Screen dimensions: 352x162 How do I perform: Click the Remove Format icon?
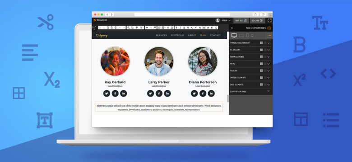pos(216,27)
